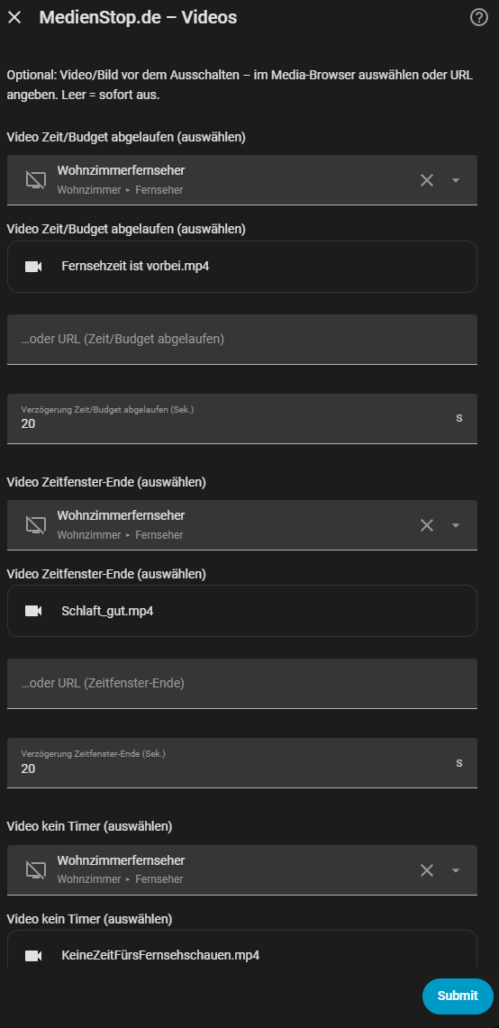Click the video icon beside KeineZeitFürsFernsehschauen.mp4
The image size is (499, 1028).
pos(33,955)
